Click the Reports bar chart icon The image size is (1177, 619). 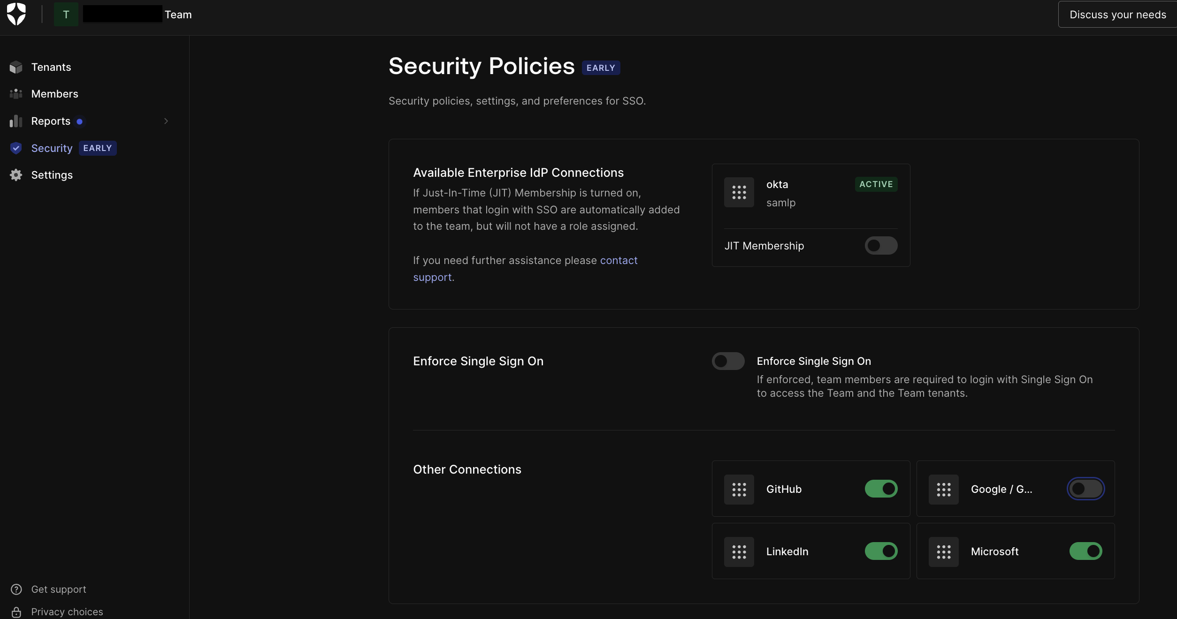(16, 121)
